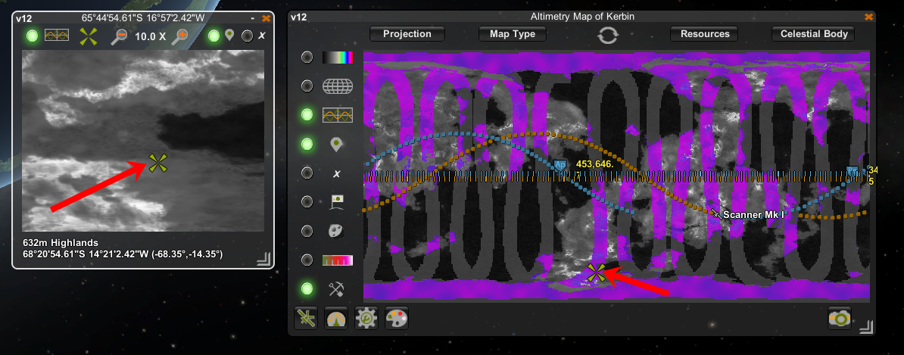
Task: Toggle the anomaly light on big map
Action: [x=307, y=173]
